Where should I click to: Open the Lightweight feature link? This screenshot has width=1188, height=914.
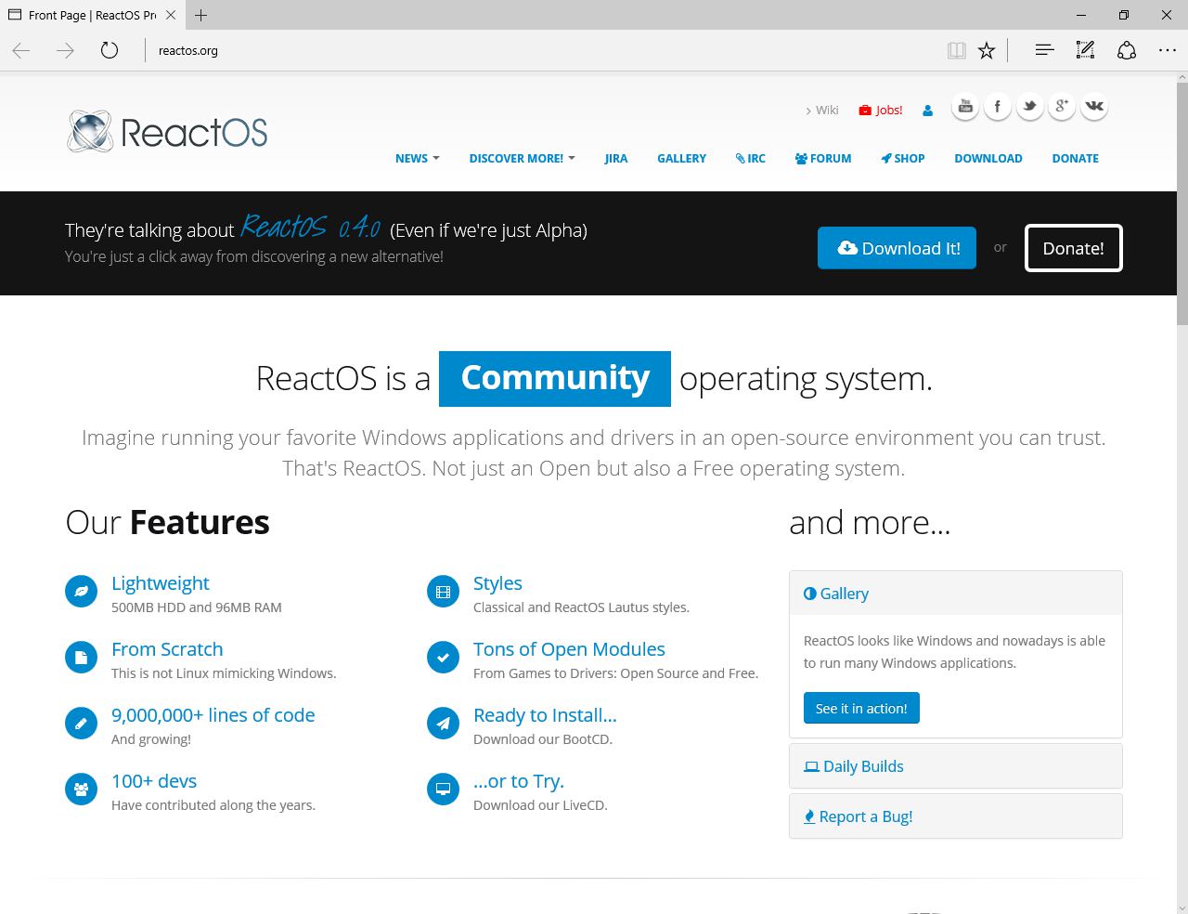pos(161,583)
